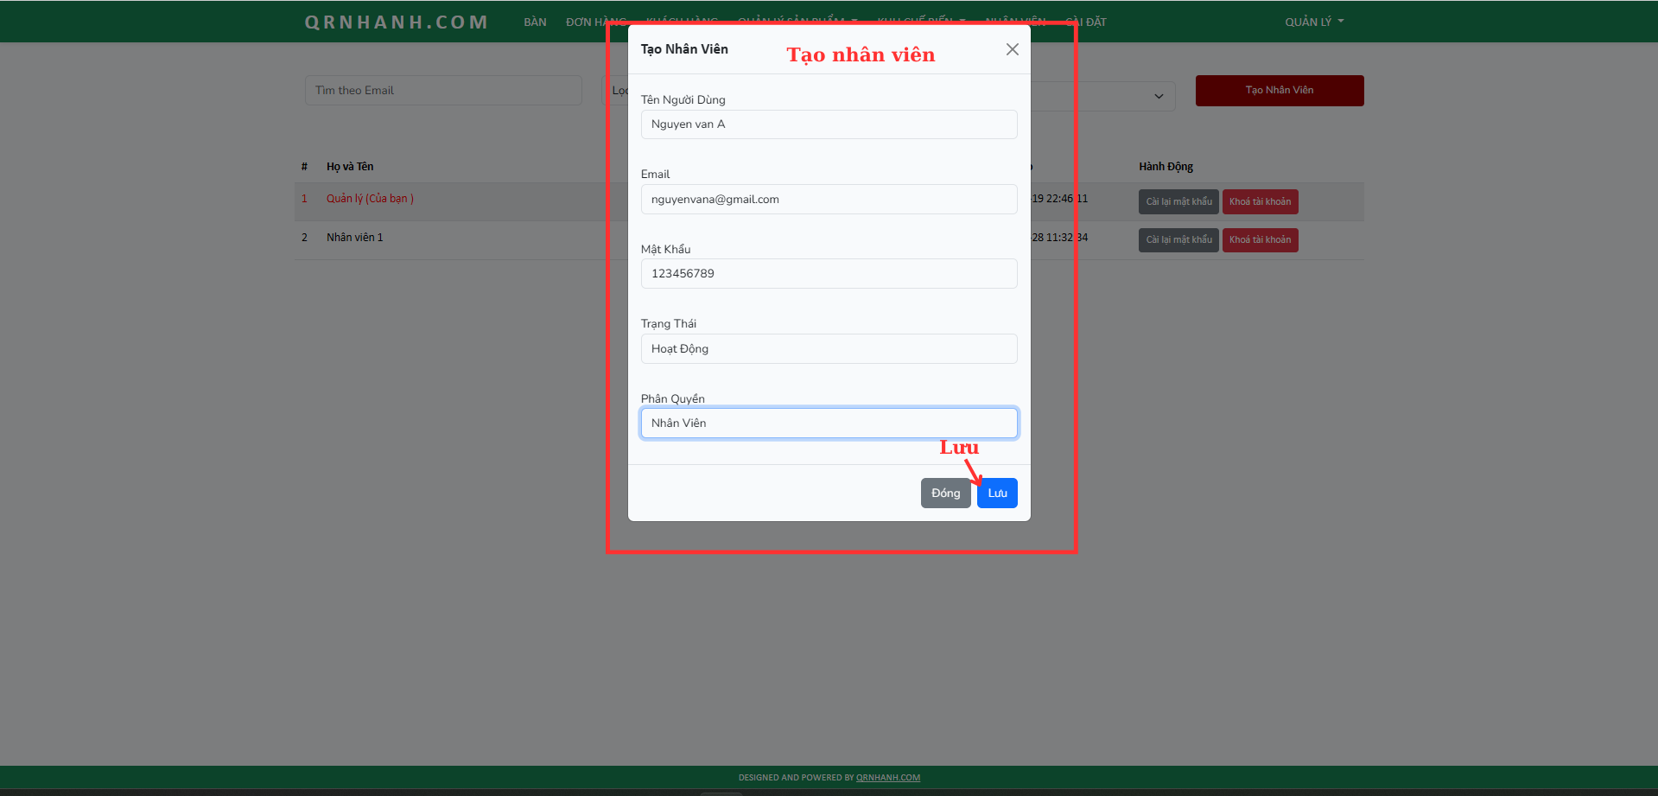Open the Phân Quyền dropdown
Viewport: 1658px width, 796px height.
click(829, 423)
